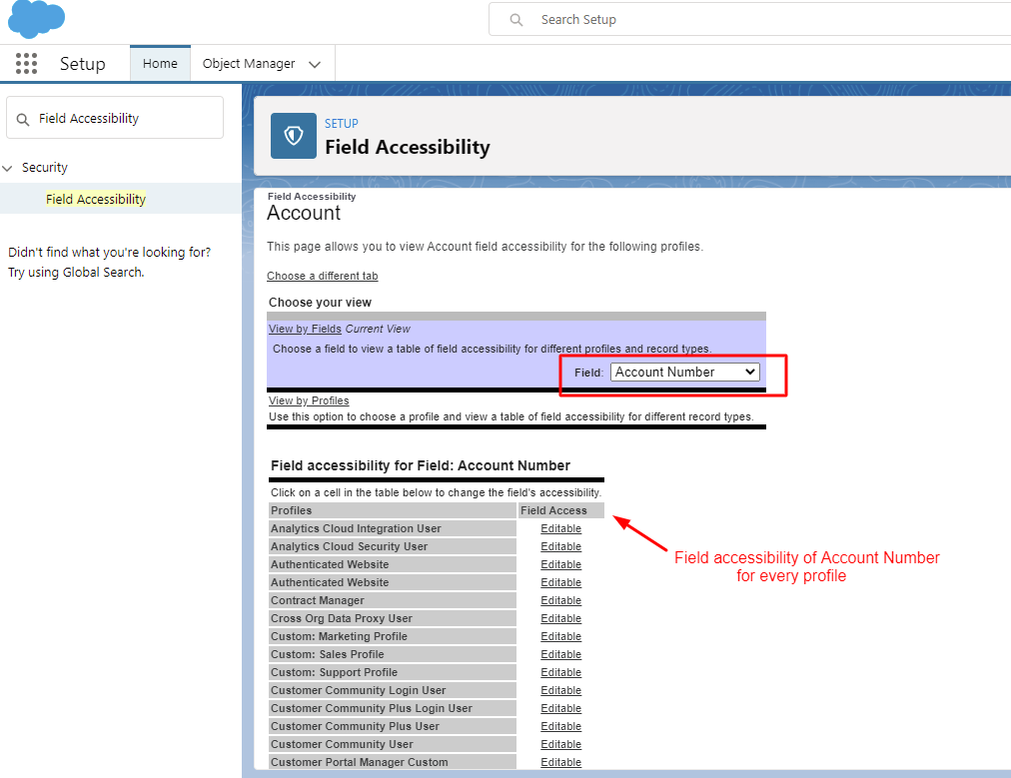The image size is (1011, 778).
Task: Collapse the Security section chevron
Action: coord(8,168)
